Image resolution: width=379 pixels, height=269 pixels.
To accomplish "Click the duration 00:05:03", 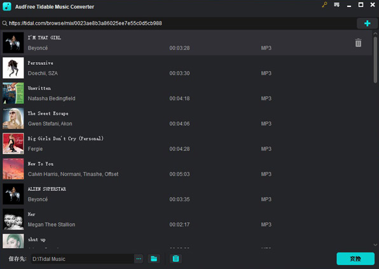I will pyautogui.click(x=179, y=174).
